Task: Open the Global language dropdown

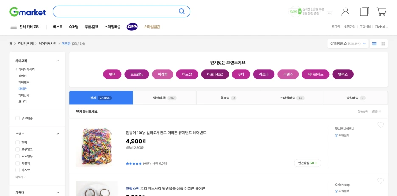Action: click(x=381, y=27)
